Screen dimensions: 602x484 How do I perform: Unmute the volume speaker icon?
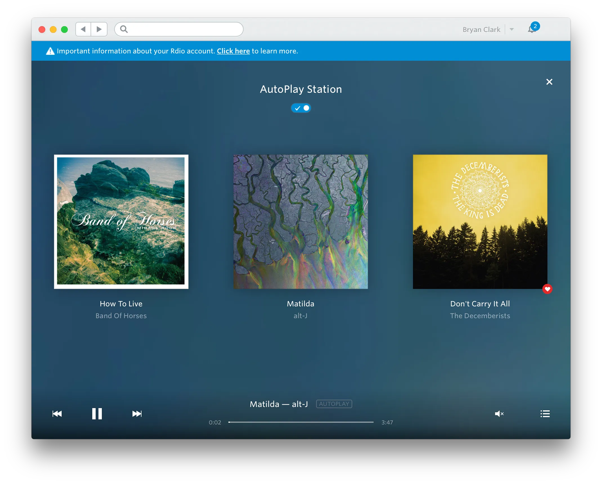(x=499, y=413)
